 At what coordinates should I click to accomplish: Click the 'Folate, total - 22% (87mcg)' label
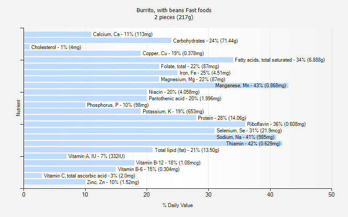pyautogui.click(x=190, y=66)
